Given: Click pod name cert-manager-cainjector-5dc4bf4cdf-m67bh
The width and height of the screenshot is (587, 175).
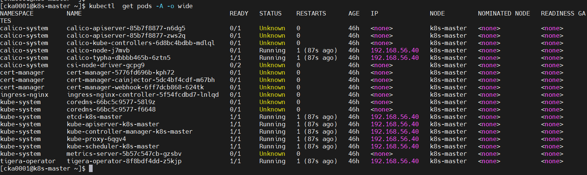Looking at the screenshot, I should (x=141, y=80).
